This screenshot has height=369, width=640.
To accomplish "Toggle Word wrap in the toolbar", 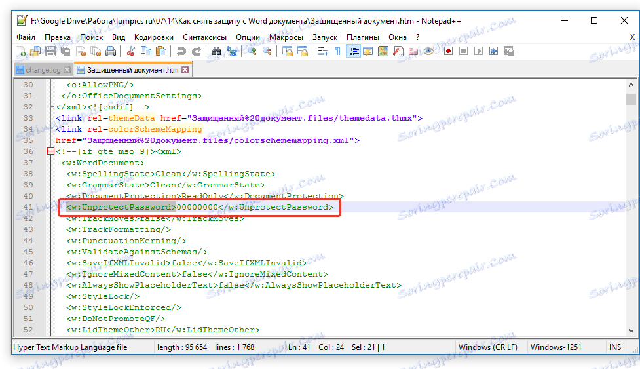I will click(x=323, y=51).
